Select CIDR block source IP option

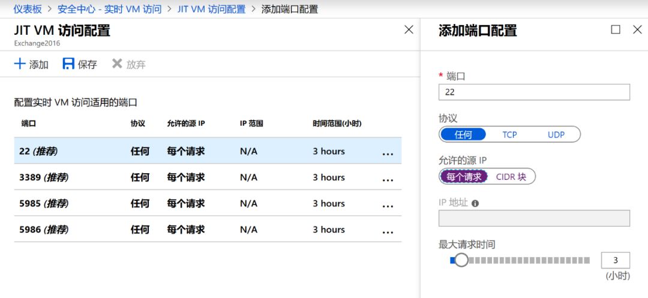tap(511, 177)
